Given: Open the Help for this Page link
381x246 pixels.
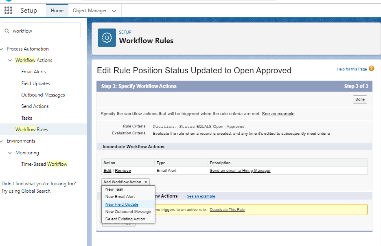Looking at the screenshot, I should tap(352, 69).
